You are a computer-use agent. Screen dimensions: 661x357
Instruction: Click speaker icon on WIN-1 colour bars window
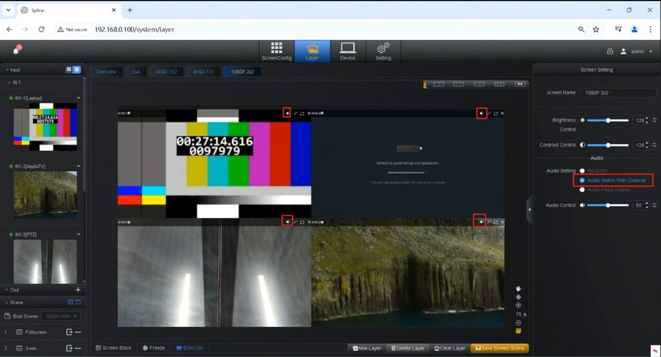tap(287, 113)
